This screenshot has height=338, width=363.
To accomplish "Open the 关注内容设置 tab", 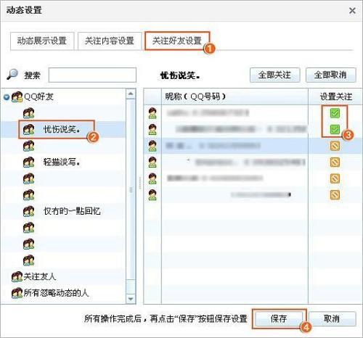I will pyautogui.click(x=110, y=41).
